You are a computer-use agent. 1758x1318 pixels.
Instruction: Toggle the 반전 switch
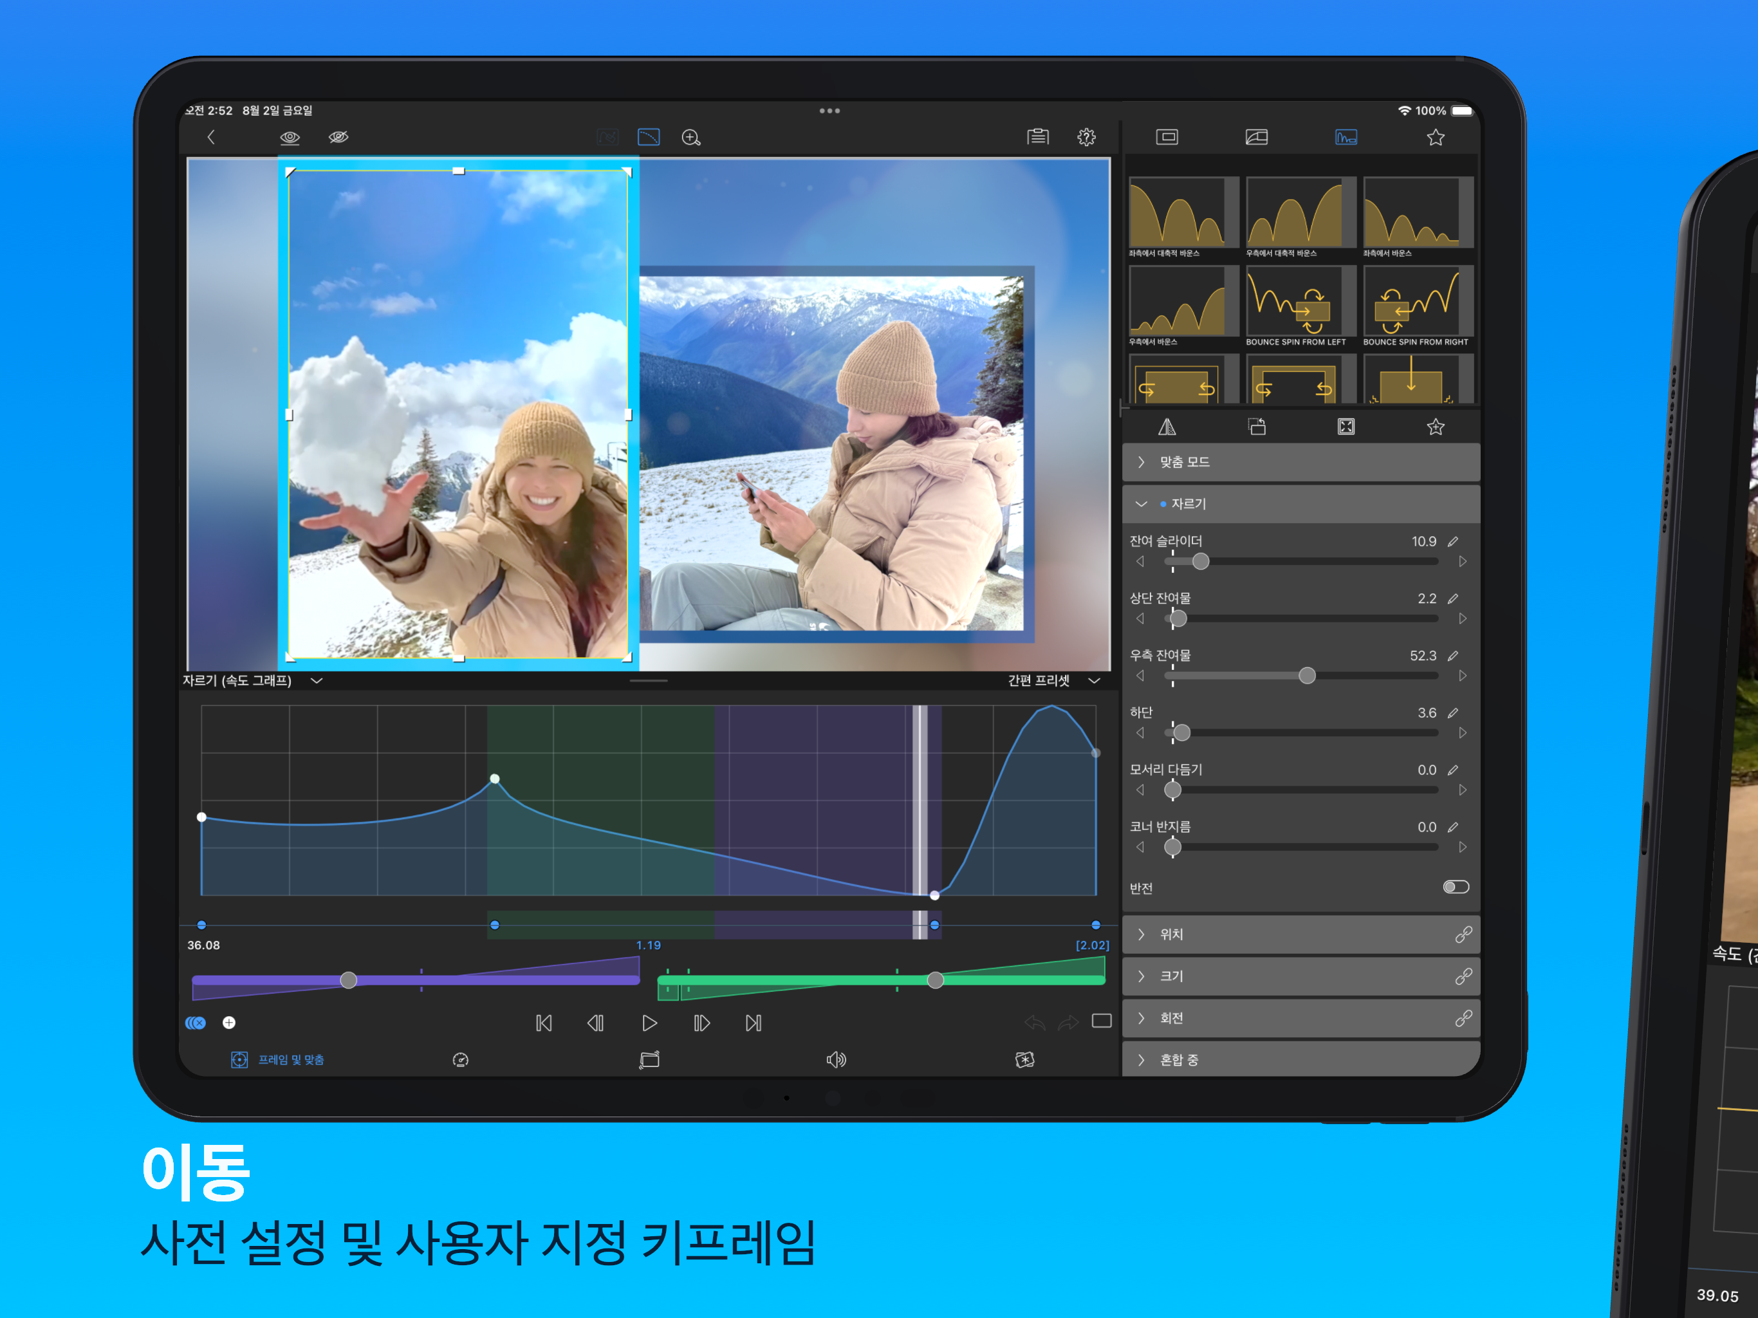[x=1455, y=887]
